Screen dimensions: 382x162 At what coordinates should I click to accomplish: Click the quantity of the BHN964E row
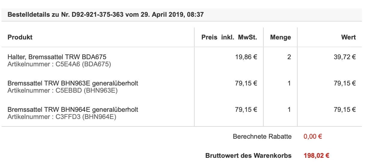click(289, 110)
